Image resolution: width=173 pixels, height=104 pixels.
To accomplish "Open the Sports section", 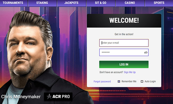I will tap(159, 3).
